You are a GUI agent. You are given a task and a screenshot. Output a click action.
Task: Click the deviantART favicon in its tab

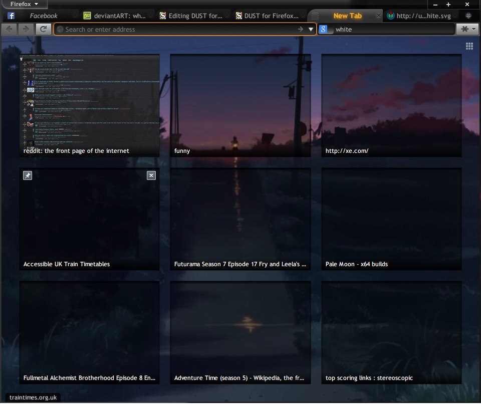point(87,16)
